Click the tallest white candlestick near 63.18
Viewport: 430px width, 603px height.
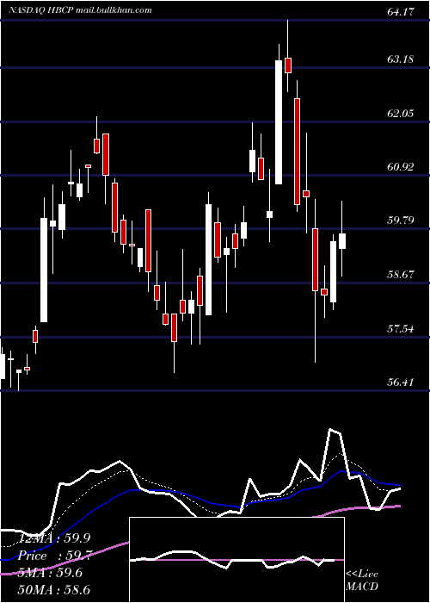point(279,122)
